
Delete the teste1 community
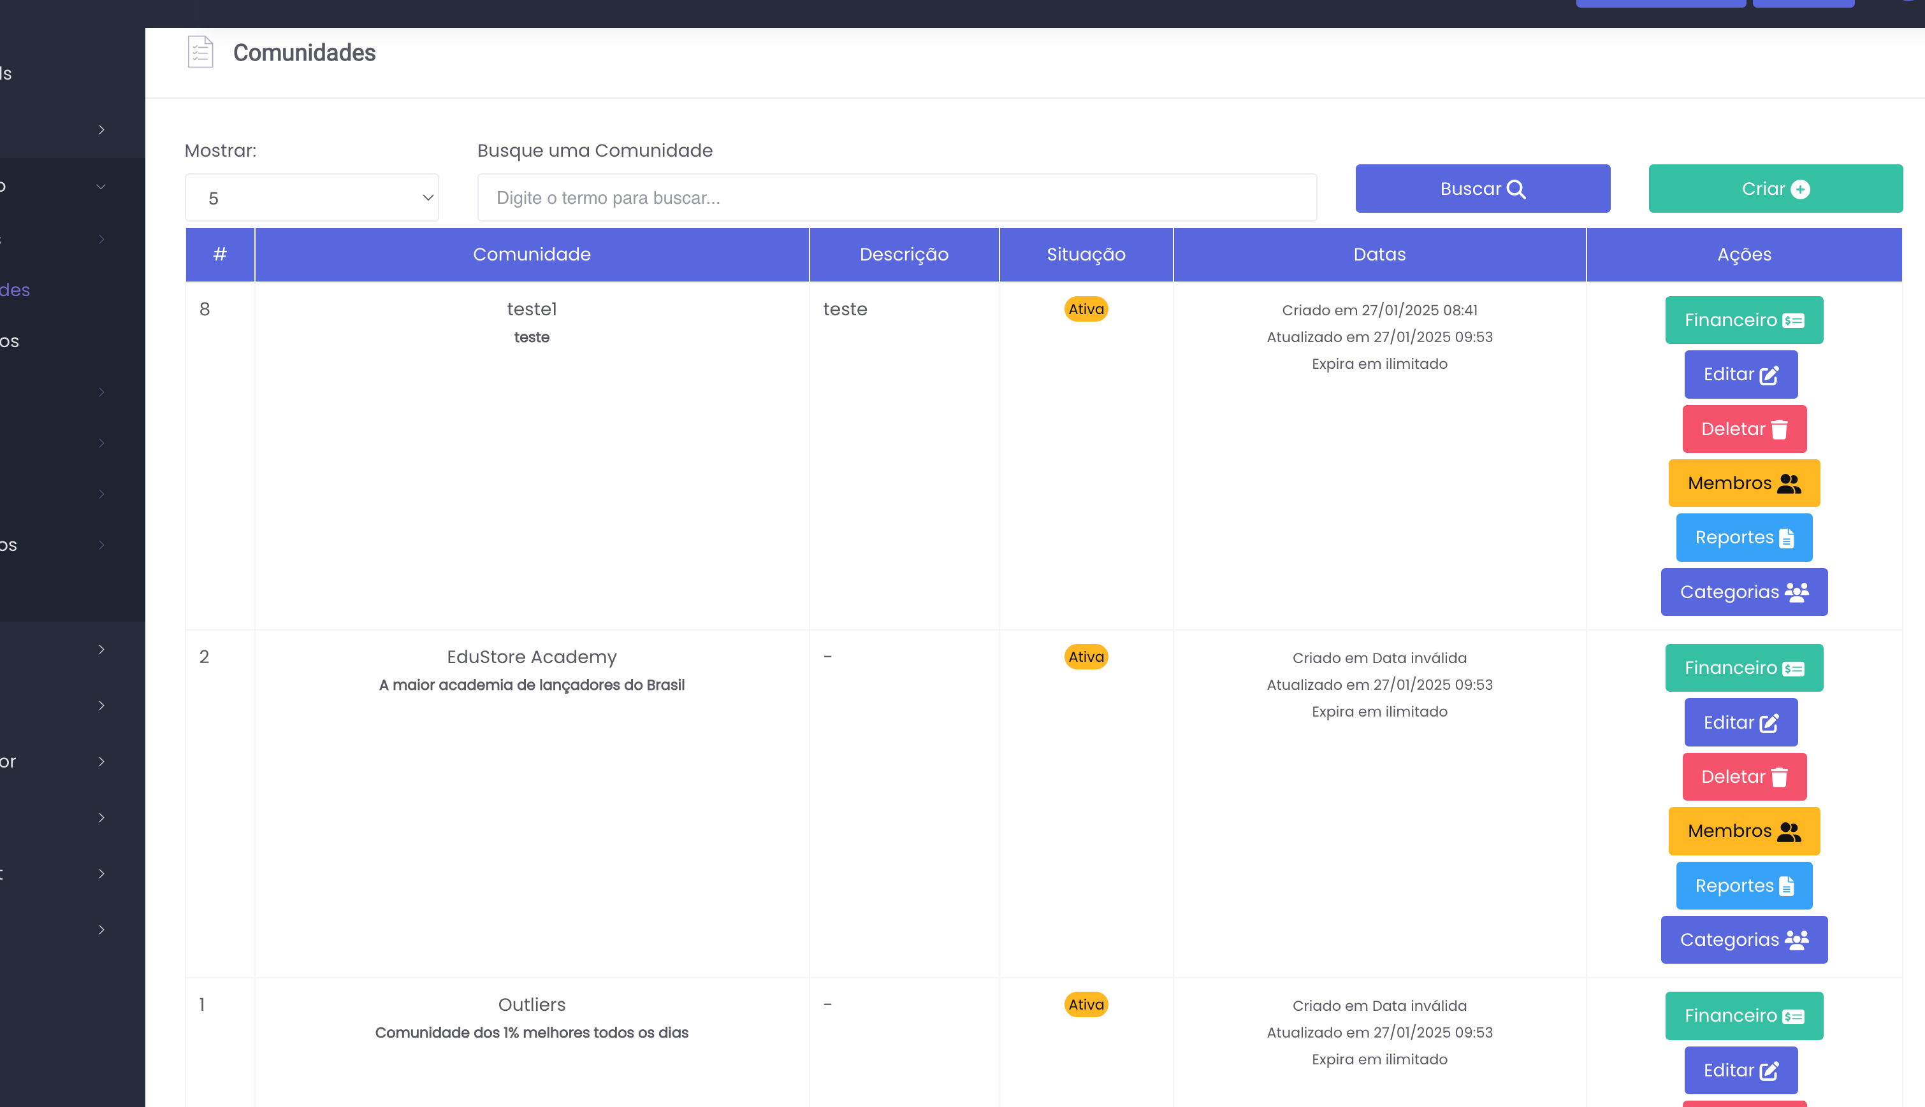point(1743,429)
